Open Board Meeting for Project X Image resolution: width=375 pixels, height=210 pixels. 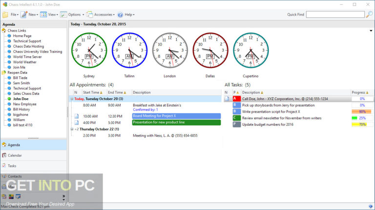(x=176, y=116)
